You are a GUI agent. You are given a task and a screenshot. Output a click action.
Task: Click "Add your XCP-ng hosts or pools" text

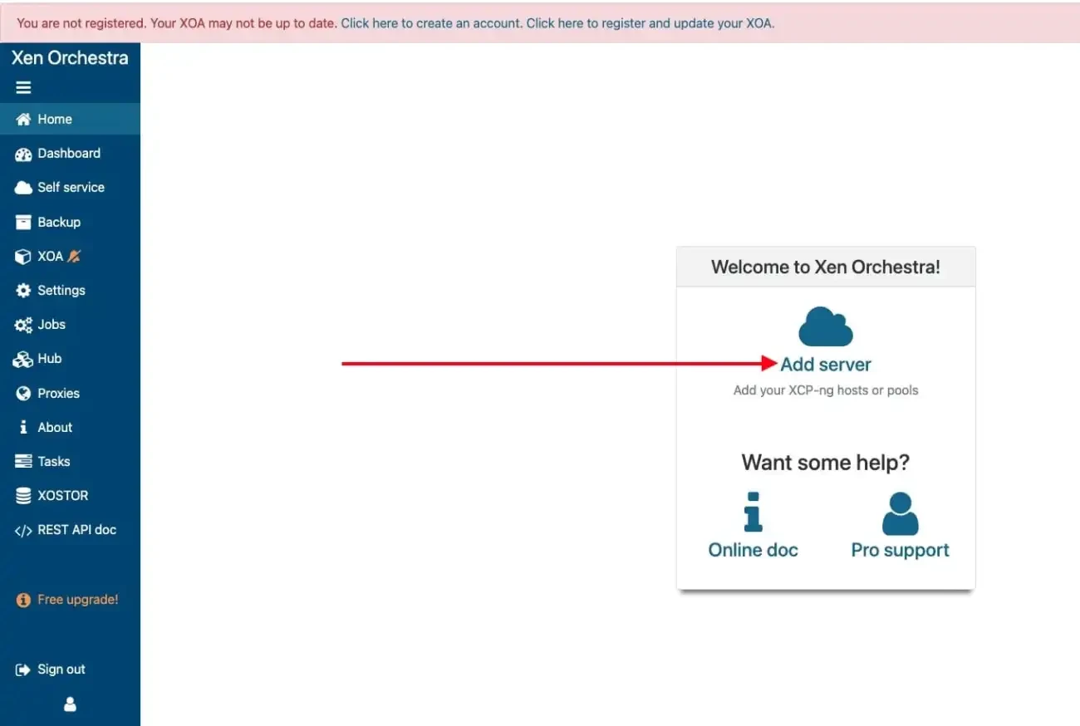pyautogui.click(x=826, y=390)
